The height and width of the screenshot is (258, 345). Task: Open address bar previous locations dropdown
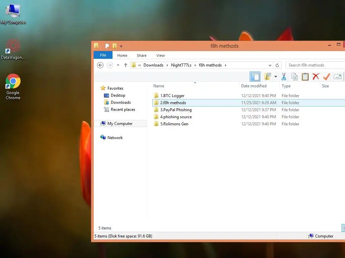[270, 65]
